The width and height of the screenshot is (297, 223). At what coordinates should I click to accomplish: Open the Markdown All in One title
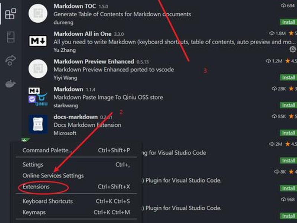pyautogui.click(x=82, y=34)
